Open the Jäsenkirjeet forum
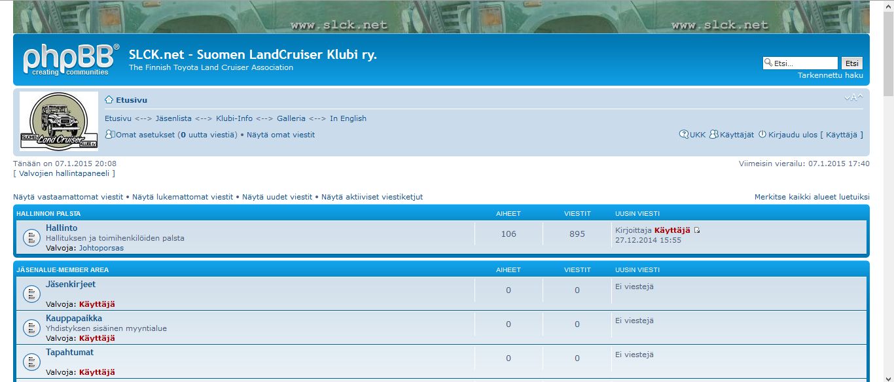The height and width of the screenshot is (382, 894). (x=71, y=284)
